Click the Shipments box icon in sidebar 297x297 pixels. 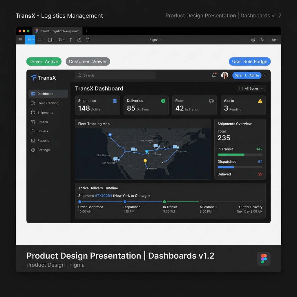(x=33, y=113)
